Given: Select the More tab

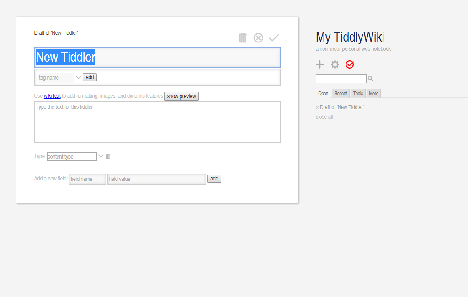Looking at the screenshot, I should point(373,93).
